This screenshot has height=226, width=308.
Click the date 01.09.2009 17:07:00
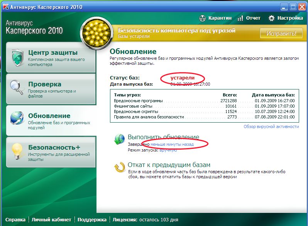(275, 106)
